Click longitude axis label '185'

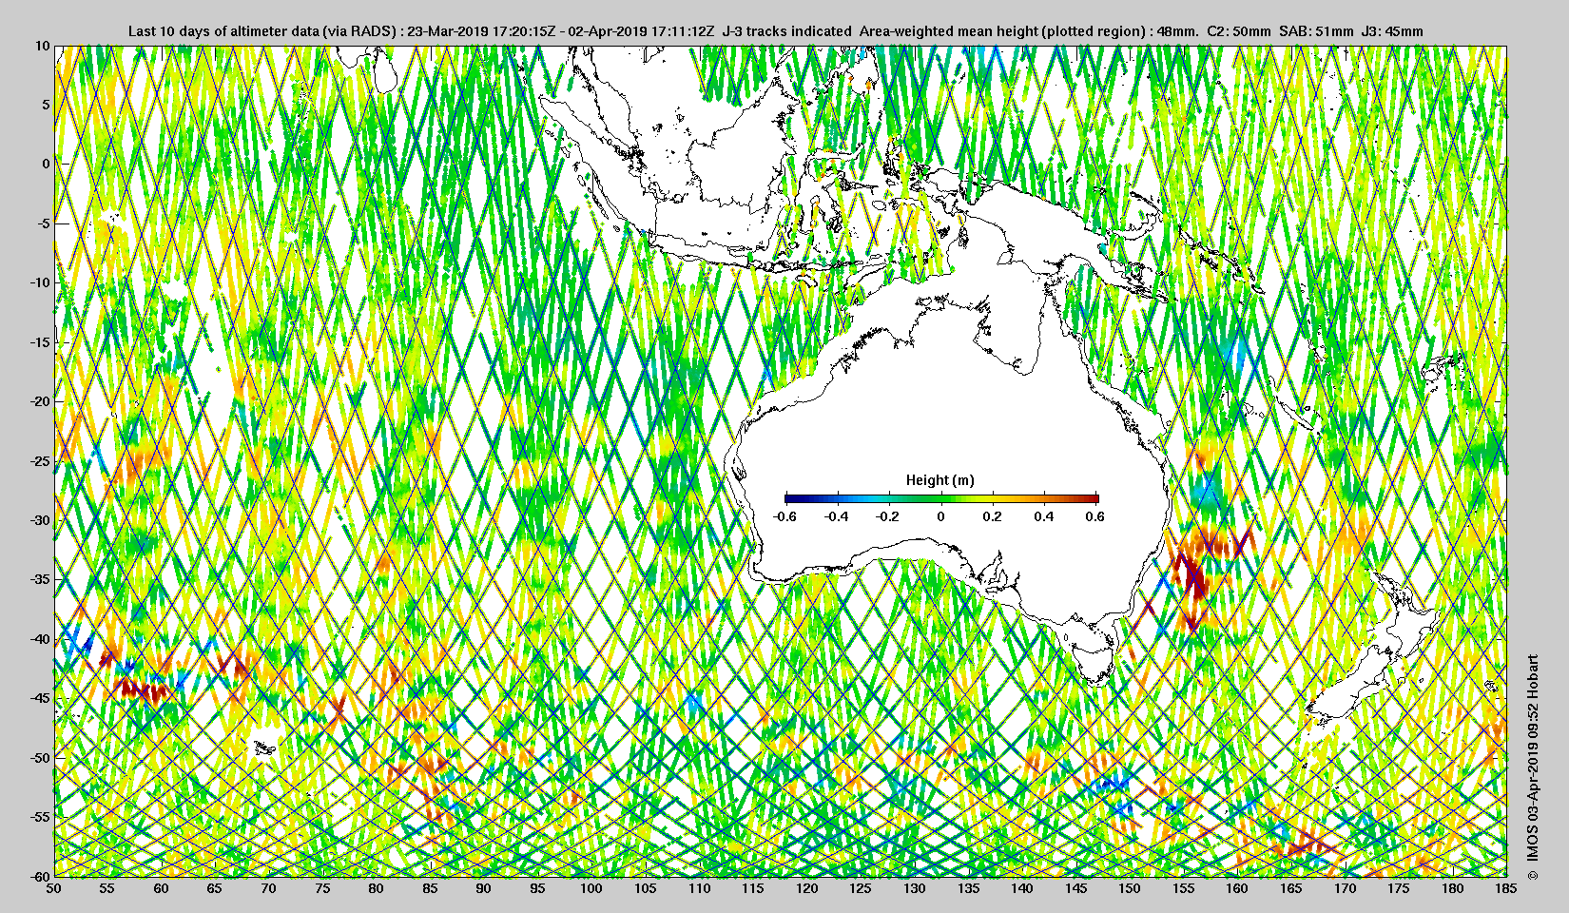click(1506, 888)
